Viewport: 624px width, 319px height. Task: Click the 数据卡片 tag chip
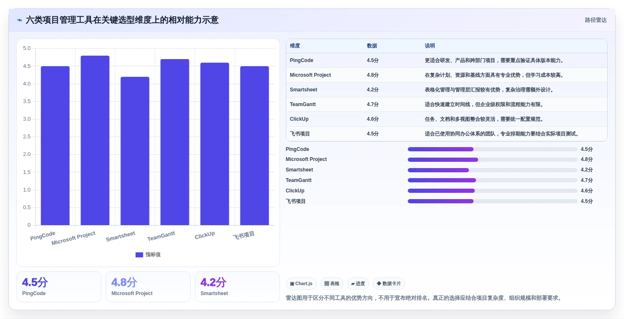(x=389, y=284)
